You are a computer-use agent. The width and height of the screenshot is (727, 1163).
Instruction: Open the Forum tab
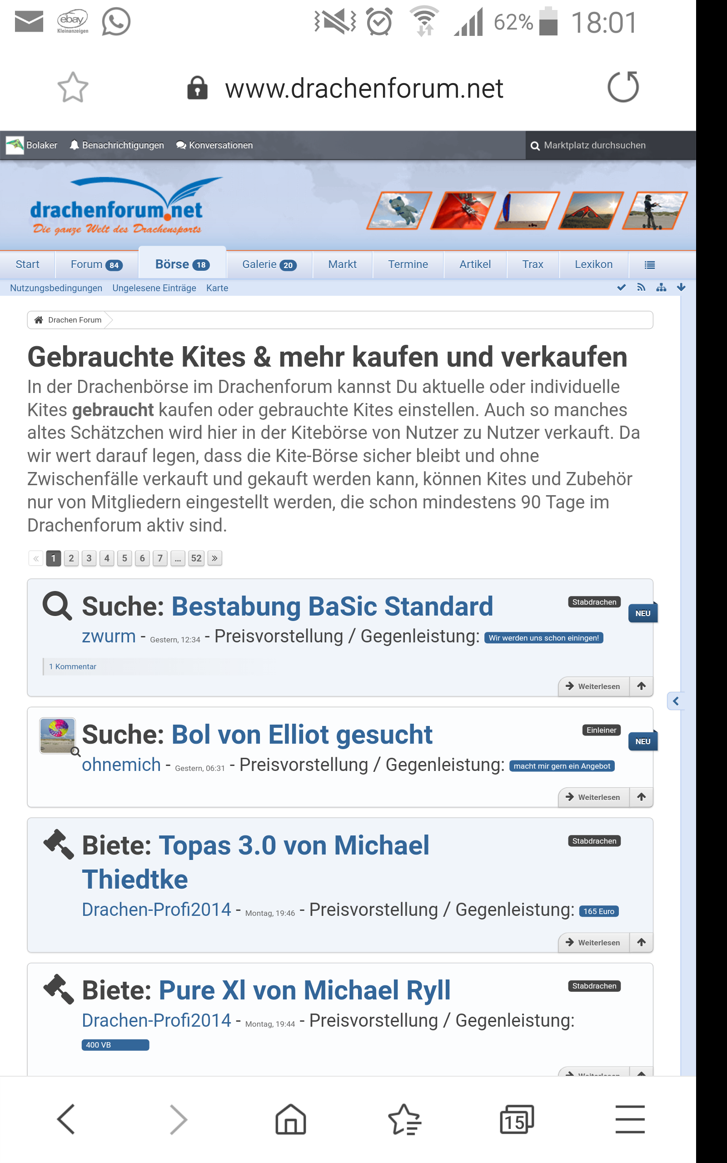96,265
